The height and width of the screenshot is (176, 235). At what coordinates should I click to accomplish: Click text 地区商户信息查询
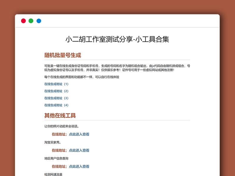click(x=56, y=158)
